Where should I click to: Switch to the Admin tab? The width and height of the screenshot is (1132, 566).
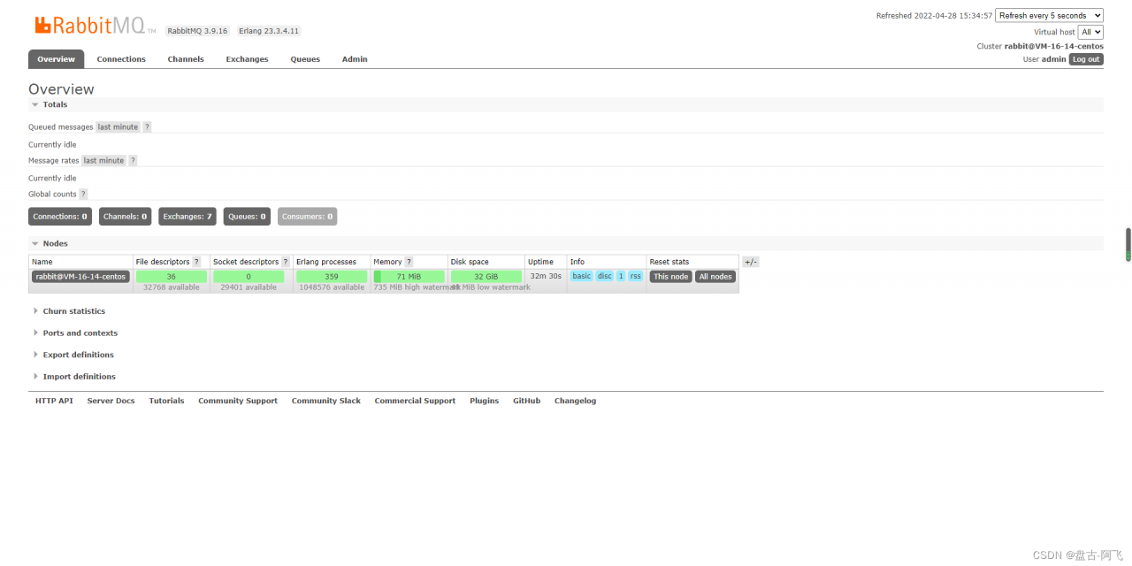[355, 59]
